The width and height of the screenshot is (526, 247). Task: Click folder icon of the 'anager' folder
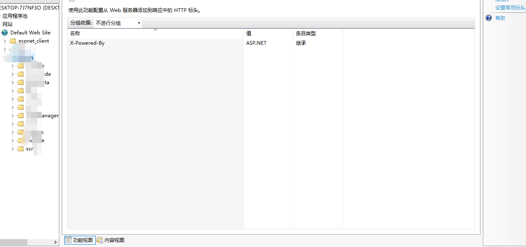pos(21,116)
